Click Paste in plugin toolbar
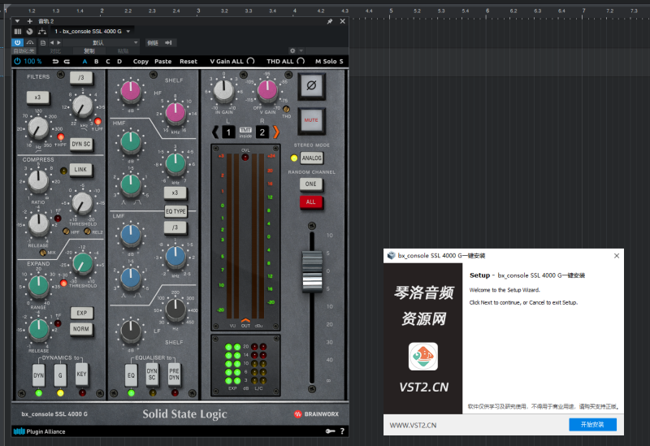This screenshot has height=446, width=650. (163, 62)
